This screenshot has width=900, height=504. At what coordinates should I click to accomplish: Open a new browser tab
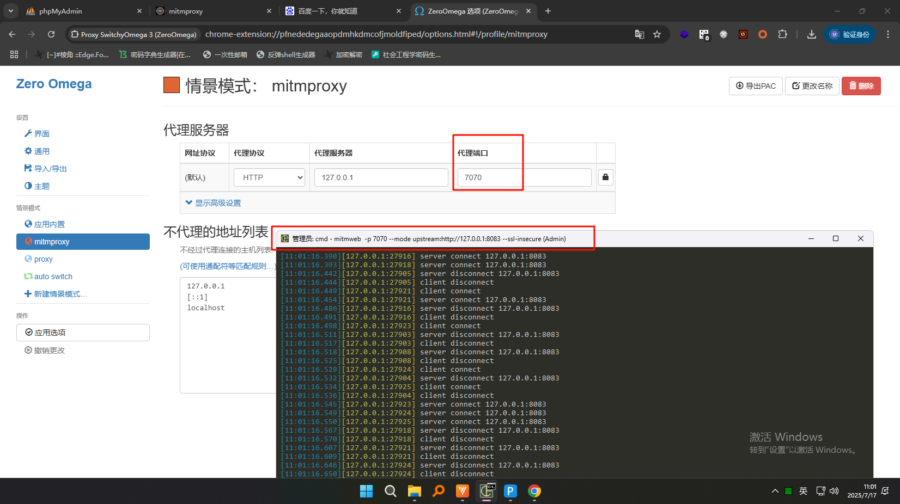tap(548, 11)
